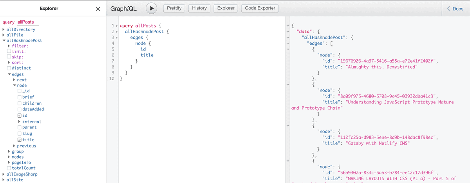The width and height of the screenshot is (470, 183).
Task: Click the Prettify button
Action: coord(174,8)
